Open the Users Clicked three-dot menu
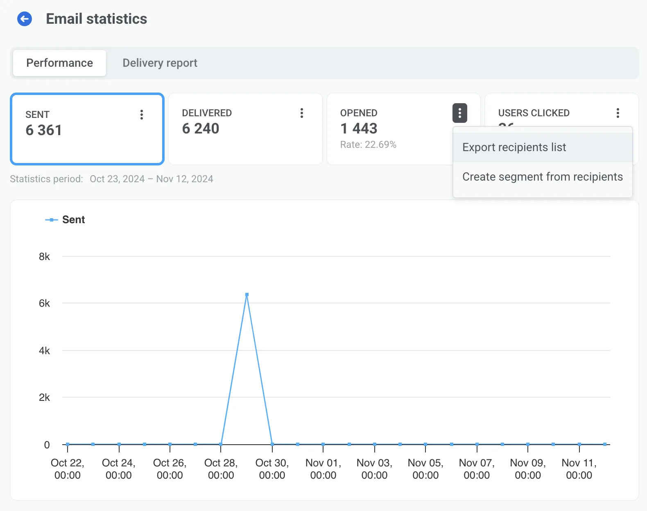The width and height of the screenshot is (647, 511). coord(618,113)
